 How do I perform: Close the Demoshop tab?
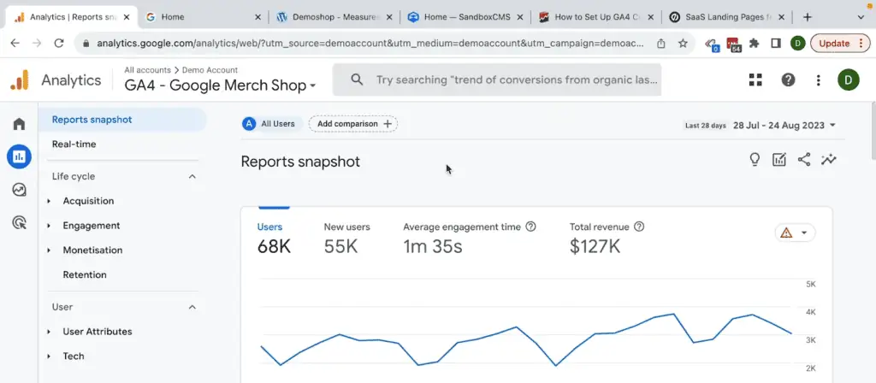point(389,17)
